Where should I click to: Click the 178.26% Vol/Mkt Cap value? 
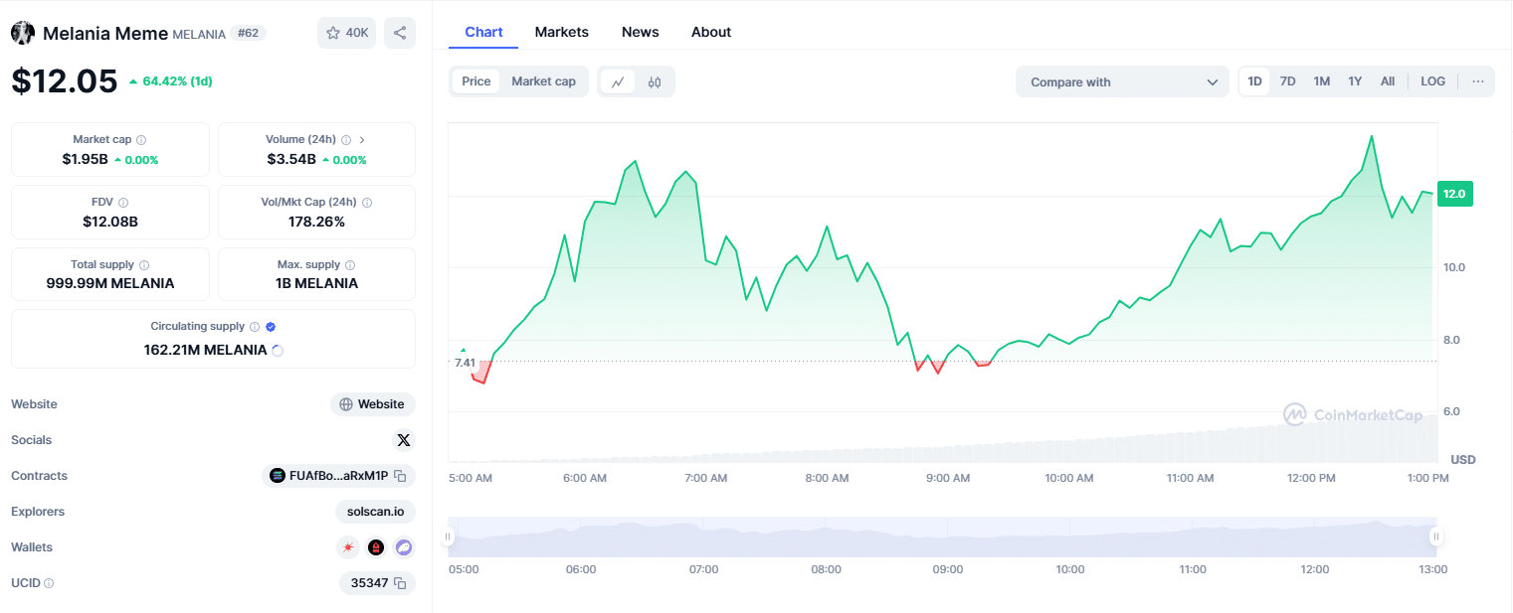[x=316, y=222]
